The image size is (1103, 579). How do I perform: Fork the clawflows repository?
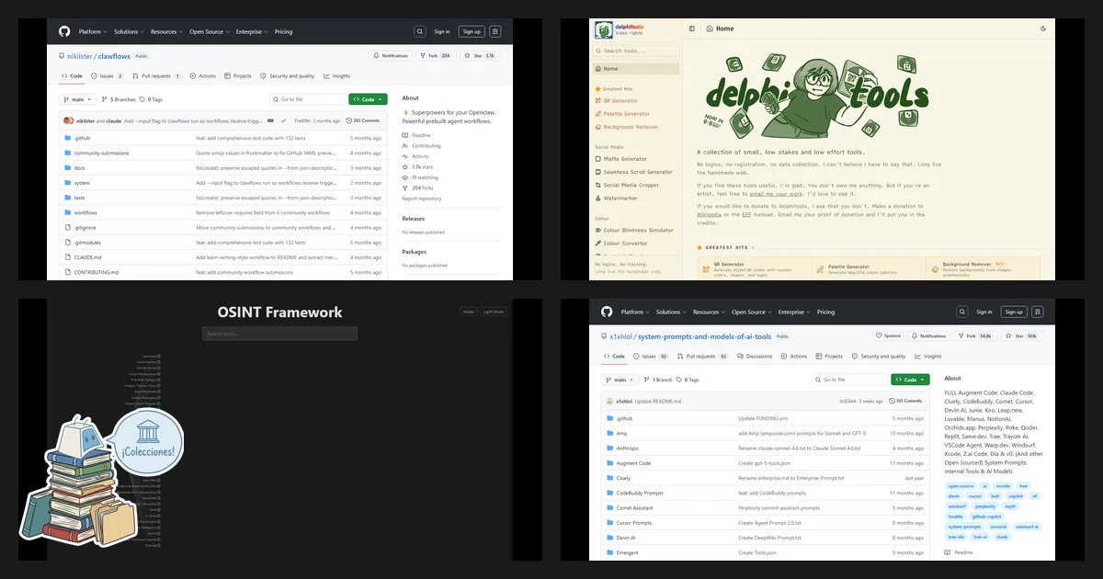(437, 56)
